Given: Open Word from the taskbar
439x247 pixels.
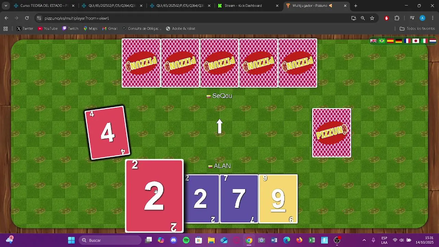Looking at the screenshot, I should pyautogui.click(x=274, y=240).
